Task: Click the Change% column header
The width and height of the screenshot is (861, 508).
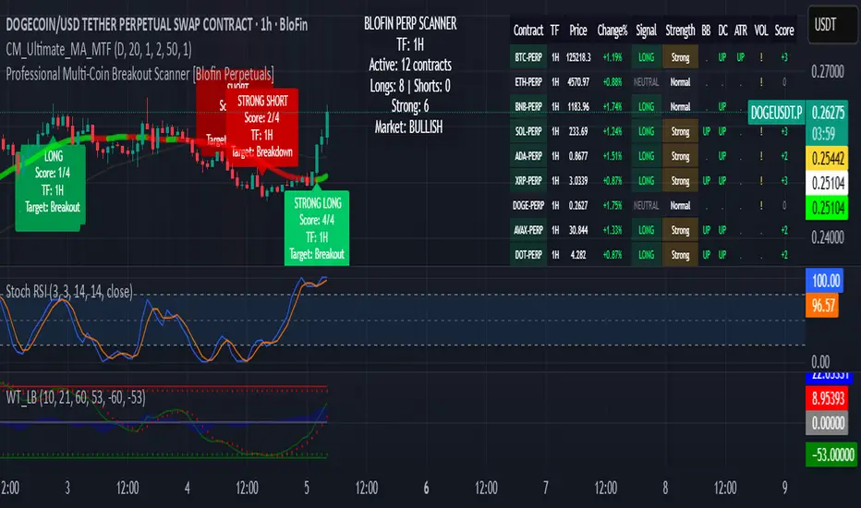Action: click(x=612, y=30)
